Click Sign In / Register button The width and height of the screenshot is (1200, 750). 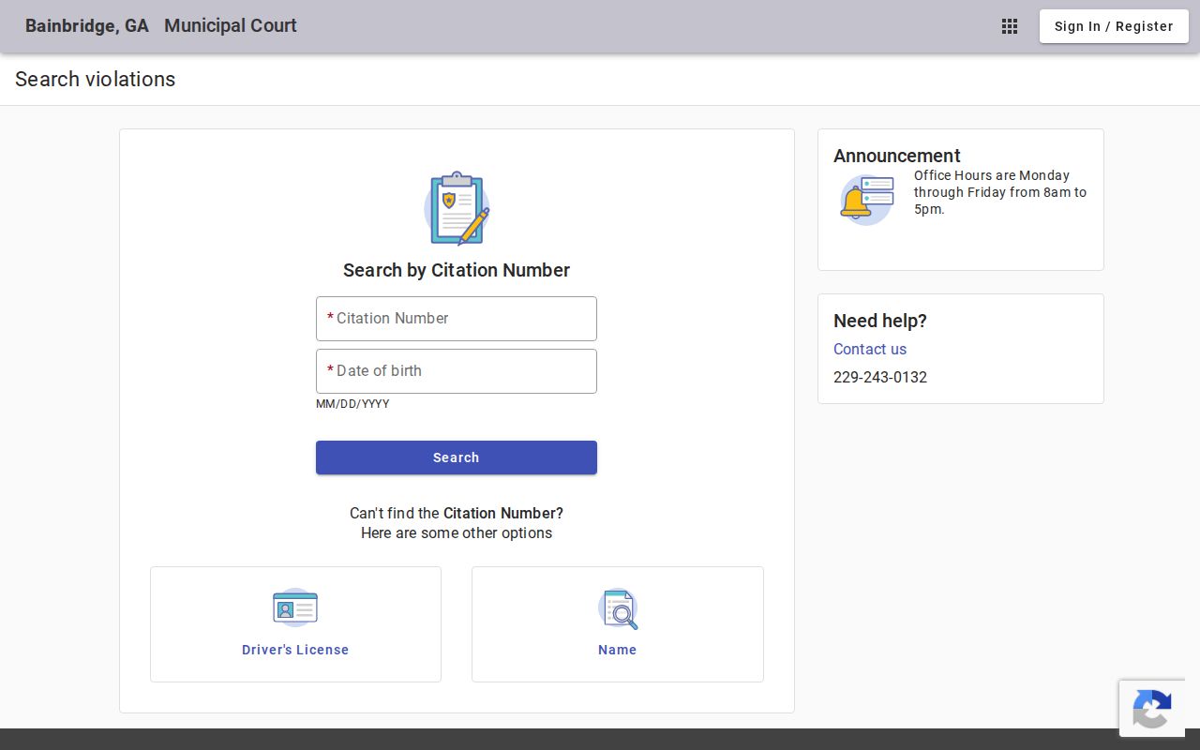pyautogui.click(x=1114, y=26)
